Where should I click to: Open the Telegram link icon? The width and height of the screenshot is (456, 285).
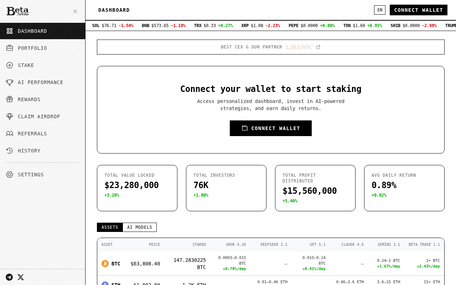click(x=9, y=277)
